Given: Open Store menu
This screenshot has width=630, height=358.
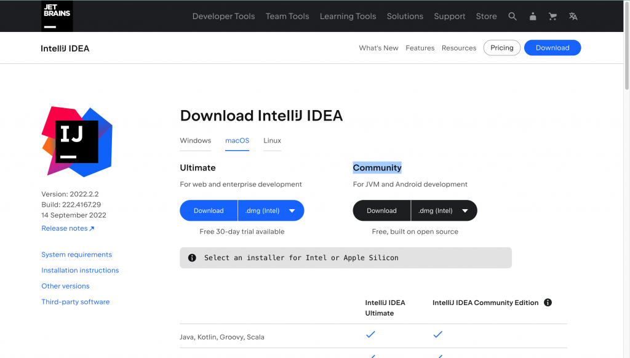Looking at the screenshot, I should [486, 16].
